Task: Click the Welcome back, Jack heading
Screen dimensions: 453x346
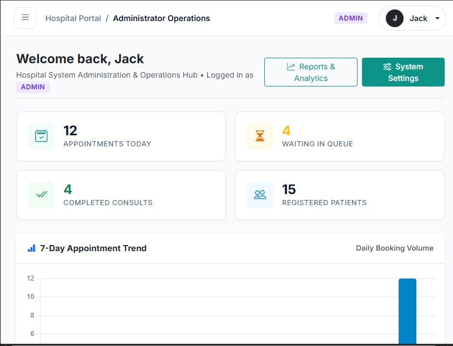Action: pyautogui.click(x=80, y=59)
